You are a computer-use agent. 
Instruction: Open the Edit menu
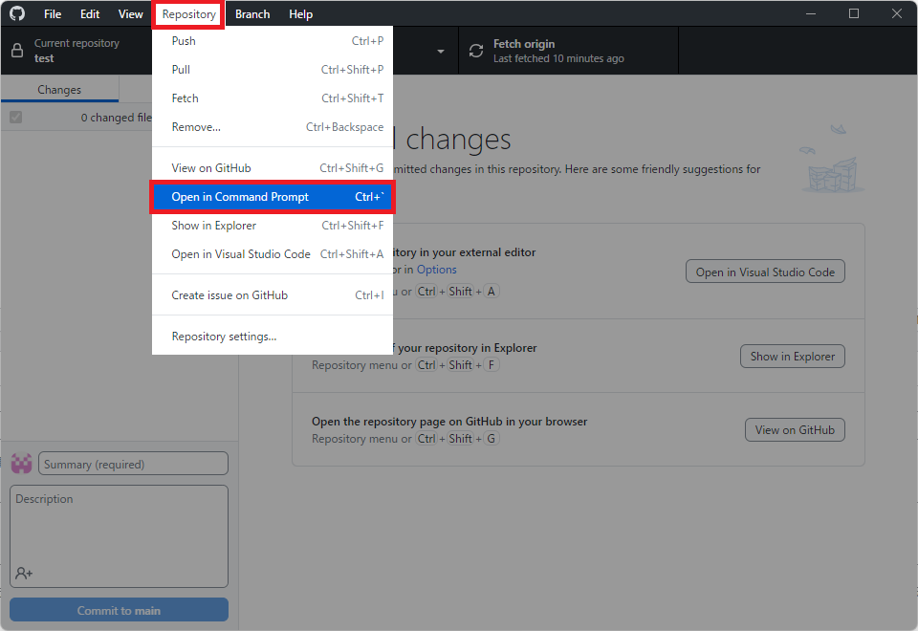[90, 14]
